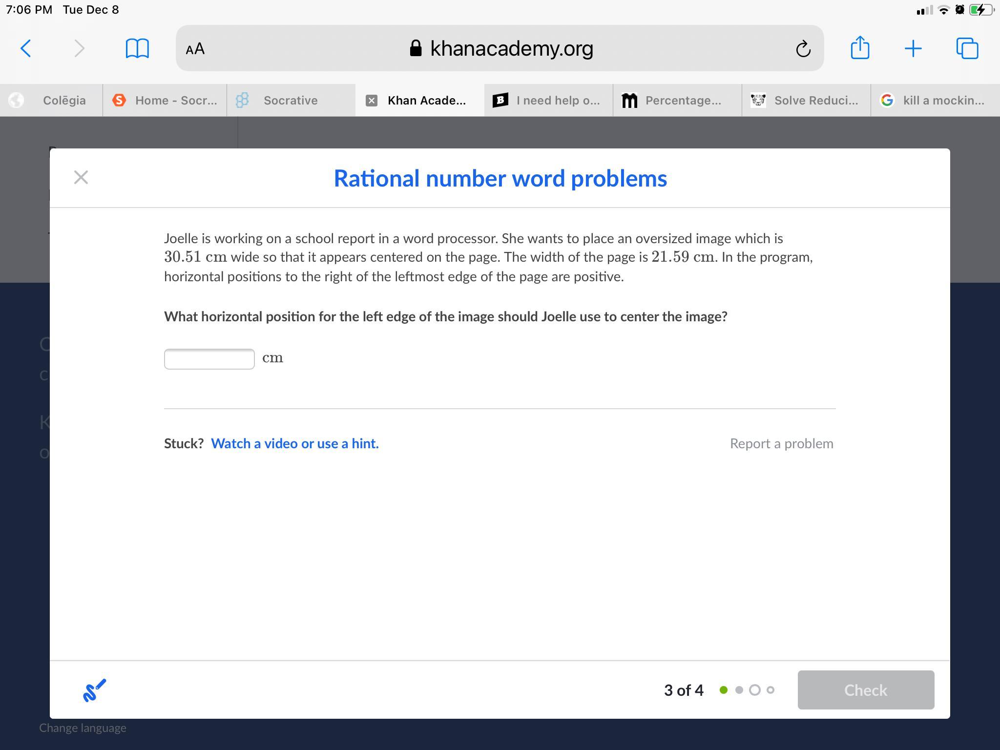Viewport: 1000px width, 750px height.
Task: Tap the AA reader text-size button
Action: coord(195,48)
